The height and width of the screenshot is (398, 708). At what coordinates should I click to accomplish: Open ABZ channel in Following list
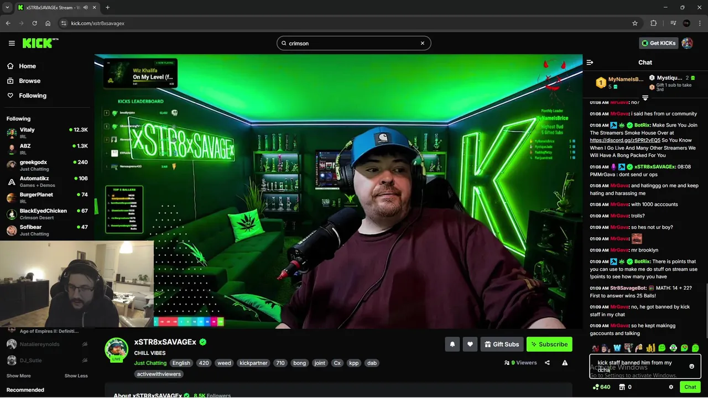click(x=47, y=149)
